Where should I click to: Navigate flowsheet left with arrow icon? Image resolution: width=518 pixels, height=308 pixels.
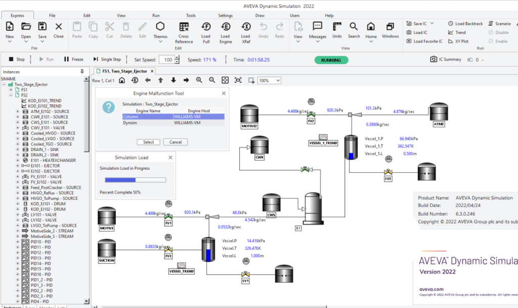click(x=148, y=80)
